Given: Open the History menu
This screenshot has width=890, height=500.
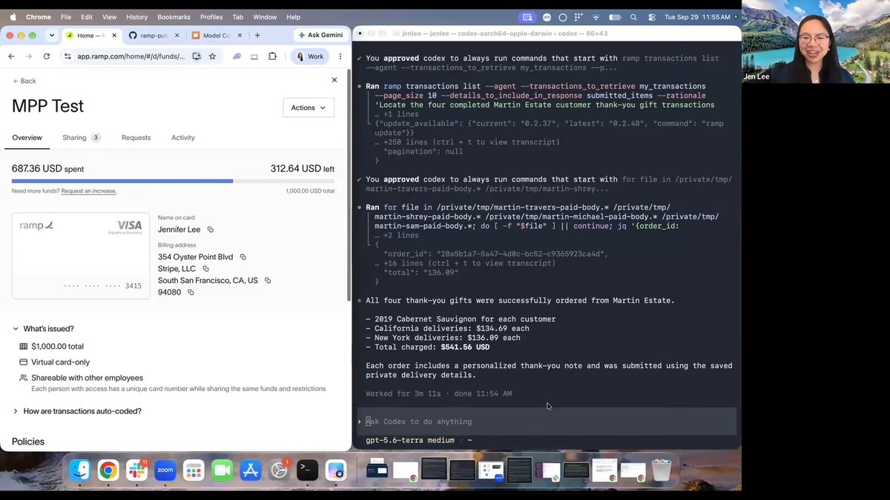Looking at the screenshot, I should pyautogui.click(x=136, y=17).
